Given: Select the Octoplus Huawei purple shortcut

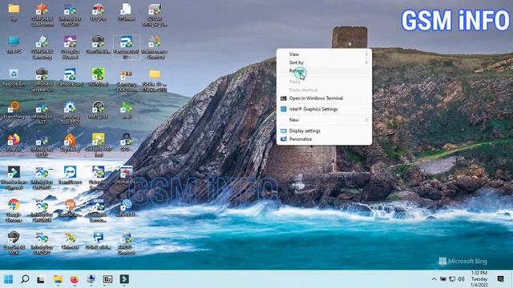Looking at the screenshot, I should click(x=70, y=47).
